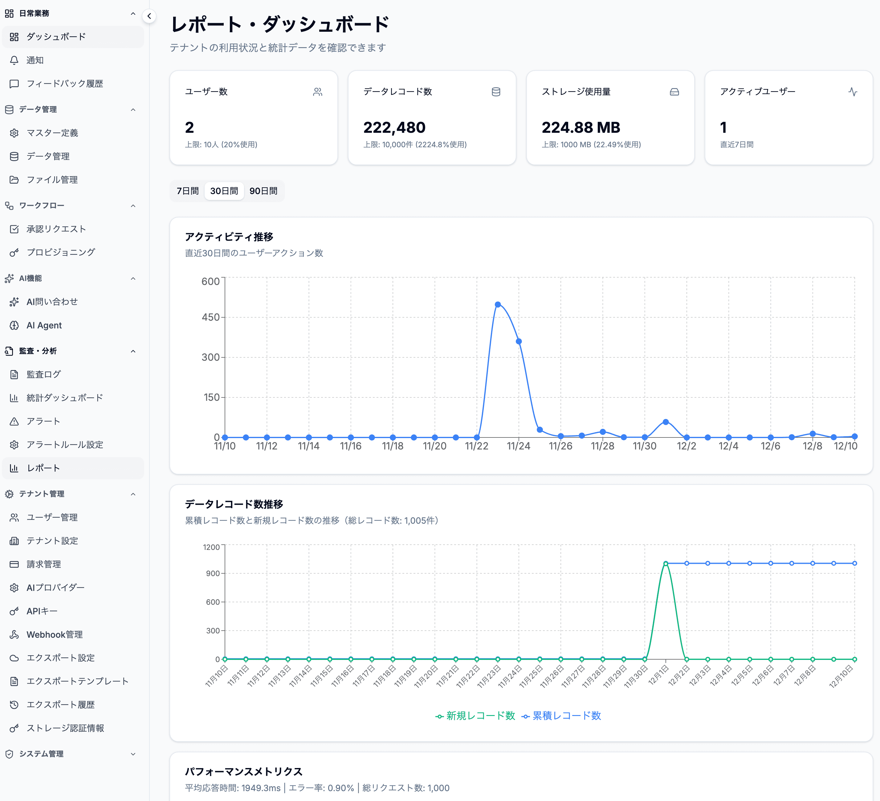Toggle 新規レコード数 legend entry
This screenshot has width=880, height=801.
point(475,716)
